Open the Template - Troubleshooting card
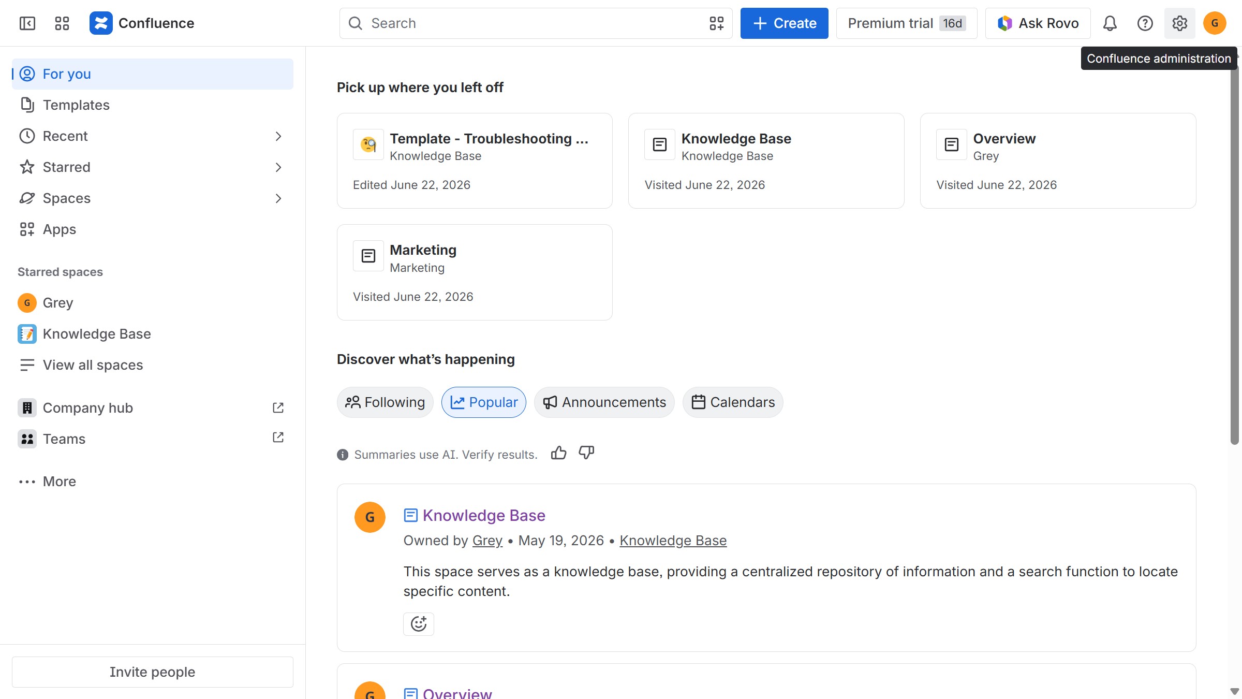1242x699 pixels. (x=475, y=161)
